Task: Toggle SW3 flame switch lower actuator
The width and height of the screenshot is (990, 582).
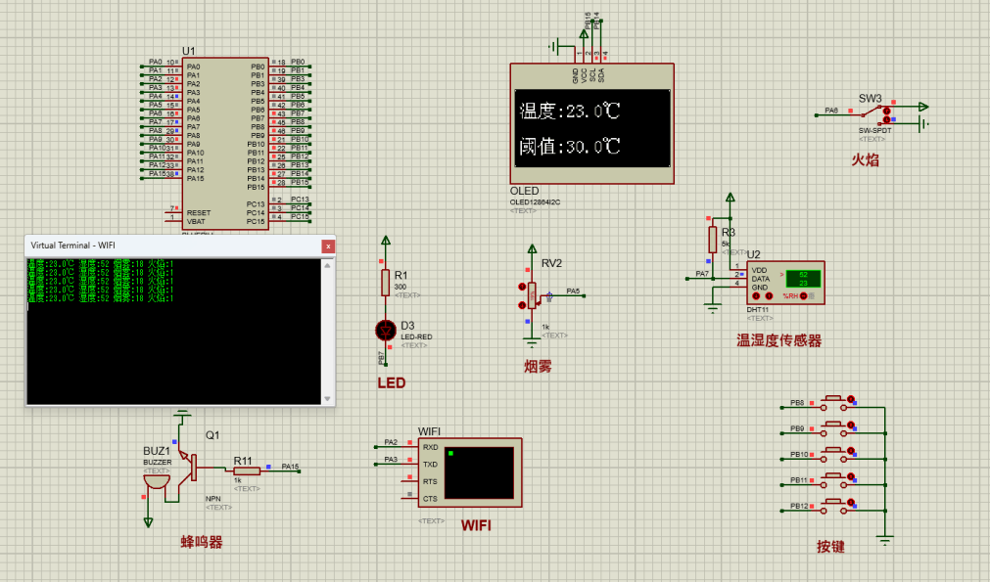Action: click(887, 120)
